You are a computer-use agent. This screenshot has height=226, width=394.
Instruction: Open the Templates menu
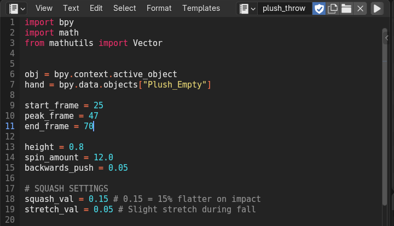tap(201, 8)
